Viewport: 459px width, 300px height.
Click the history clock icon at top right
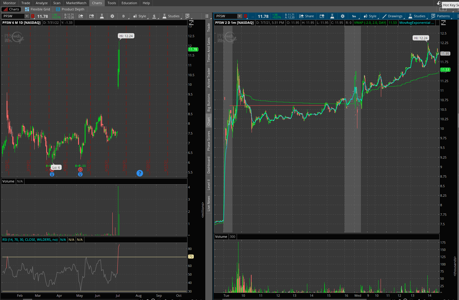coord(439,3)
